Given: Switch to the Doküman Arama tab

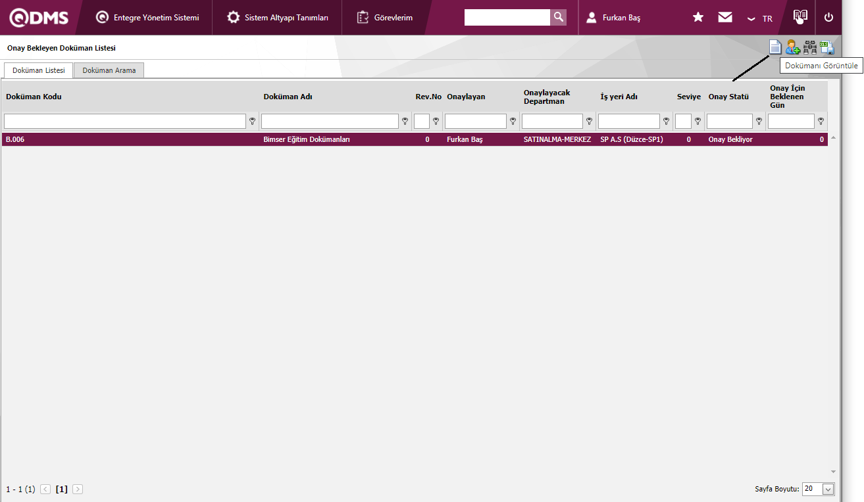Looking at the screenshot, I should [x=109, y=70].
